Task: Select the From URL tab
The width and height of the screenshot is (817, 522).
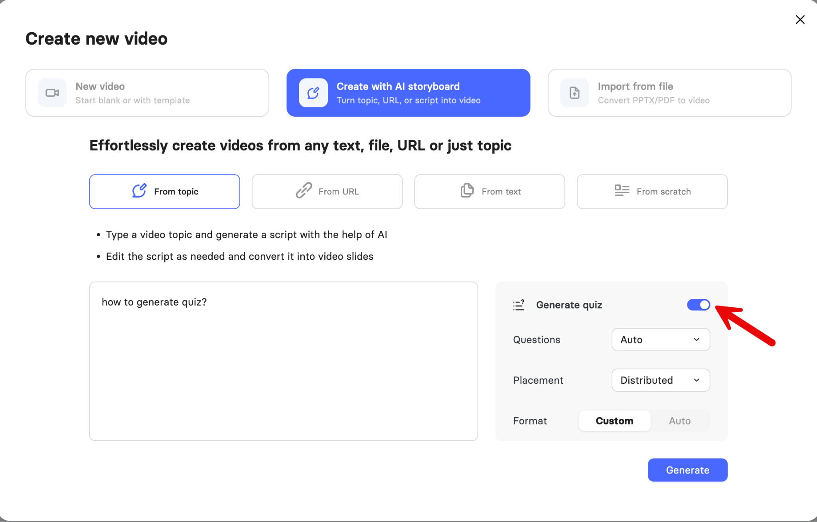Action: (327, 192)
